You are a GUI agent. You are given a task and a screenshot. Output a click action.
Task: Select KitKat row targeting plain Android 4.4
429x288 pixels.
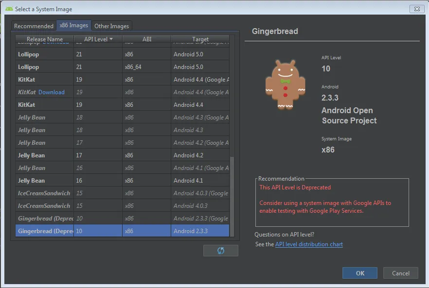pyautogui.click(x=122, y=104)
